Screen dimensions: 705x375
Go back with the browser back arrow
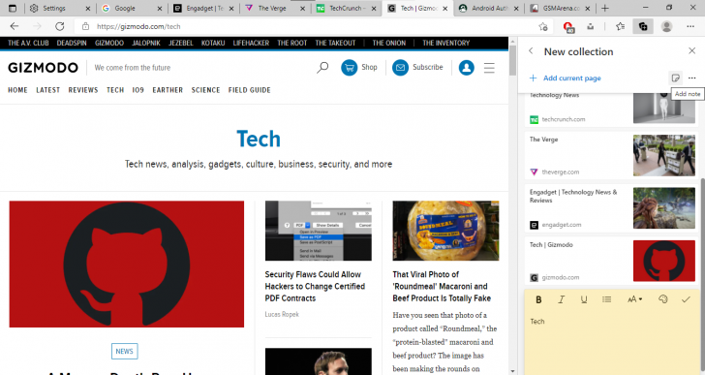(x=15, y=26)
